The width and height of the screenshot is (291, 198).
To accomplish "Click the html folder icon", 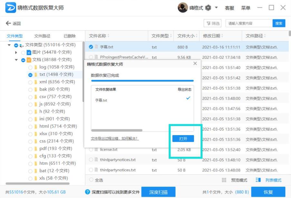I will click(x=36, y=127).
